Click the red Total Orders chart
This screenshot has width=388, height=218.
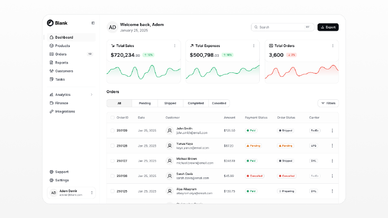(x=301, y=72)
